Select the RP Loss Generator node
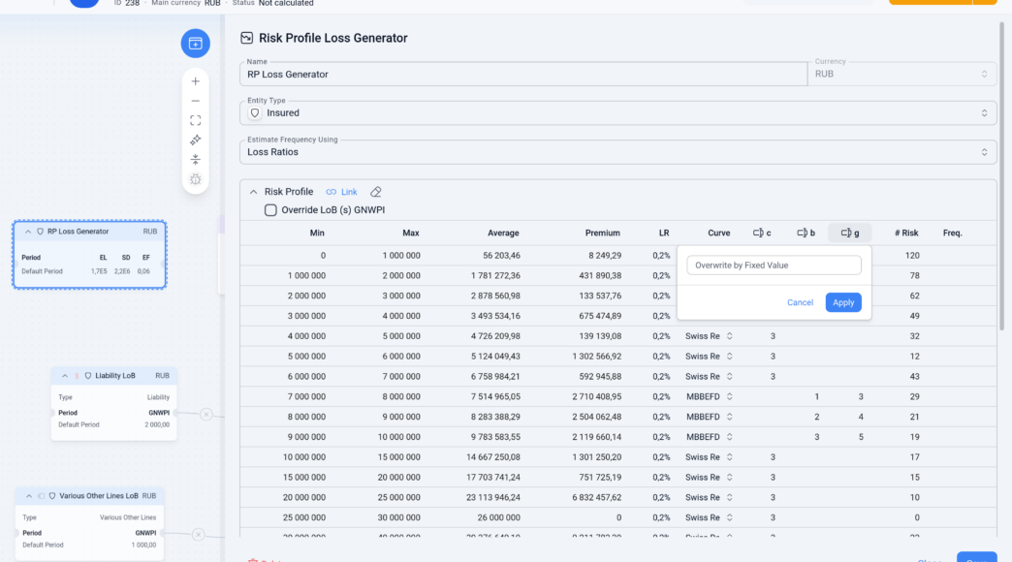The height and width of the screenshot is (562, 1012). coord(90,254)
